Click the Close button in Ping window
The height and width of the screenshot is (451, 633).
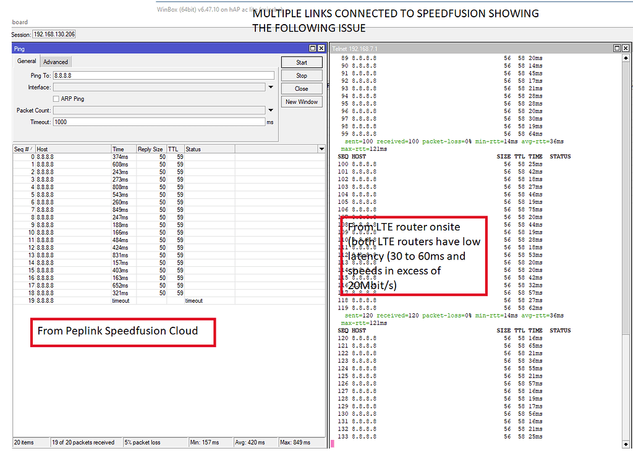point(301,88)
